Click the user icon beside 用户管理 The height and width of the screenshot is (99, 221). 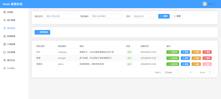pyautogui.click(x=4, y=20)
